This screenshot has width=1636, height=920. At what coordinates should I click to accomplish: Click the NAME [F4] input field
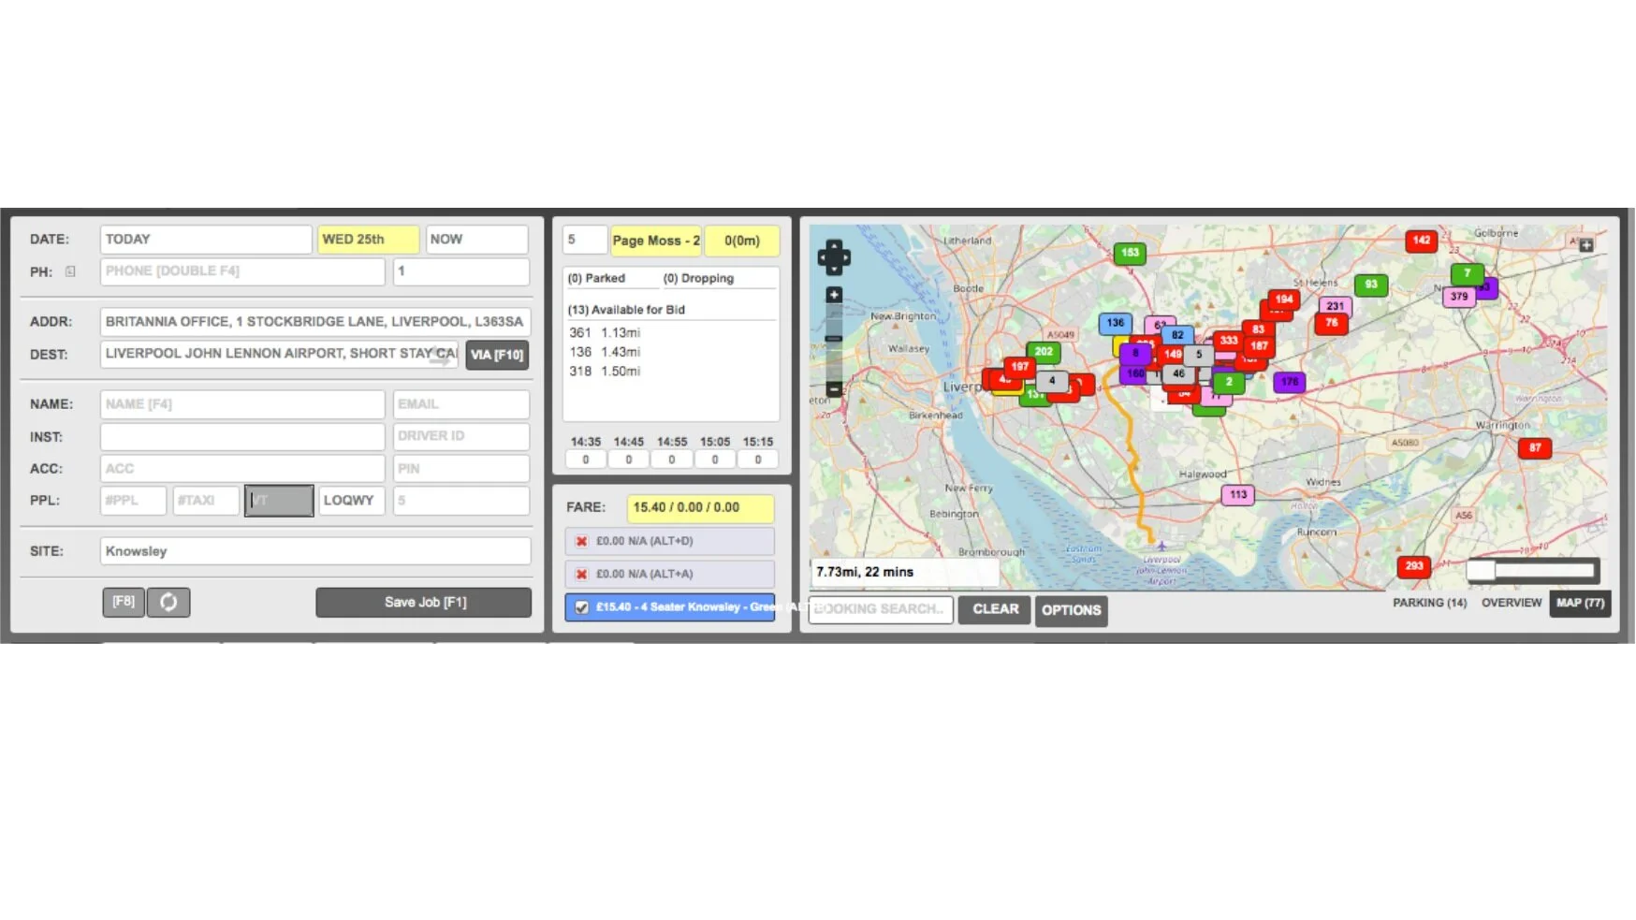coord(242,404)
